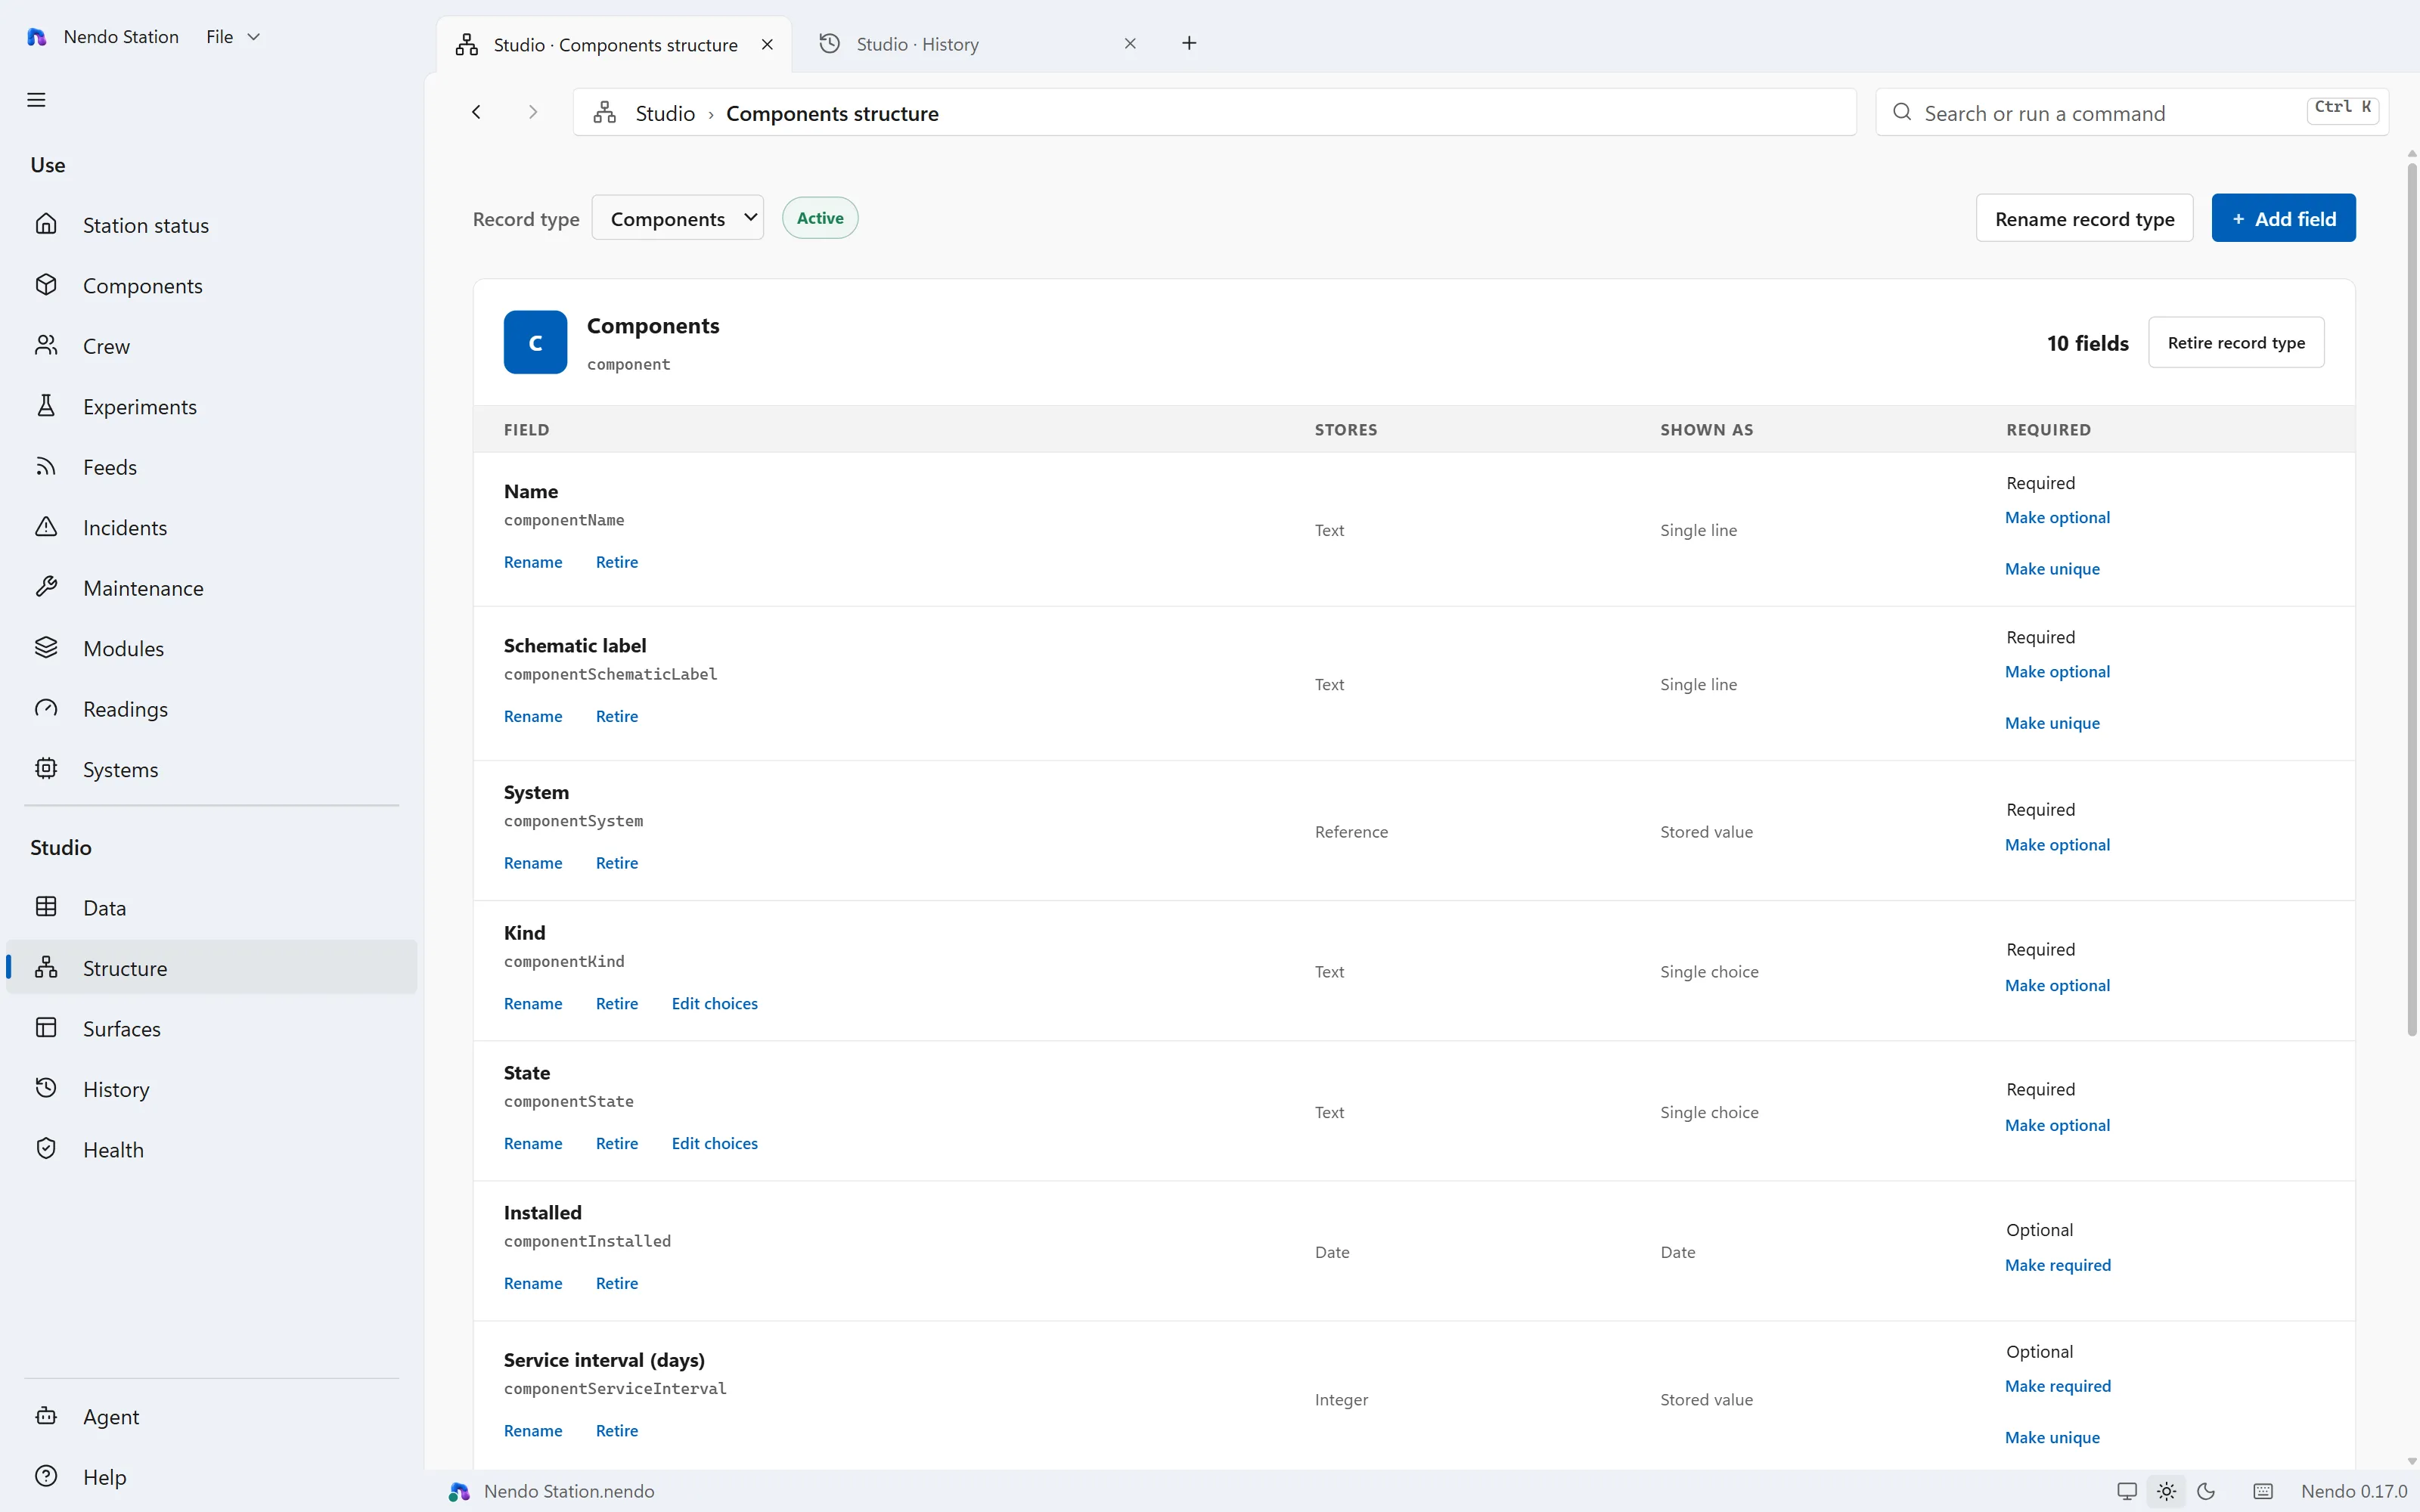Switch to light theme sun icon
This screenshot has width=2420, height=1512.
tap(2166, 1491)
